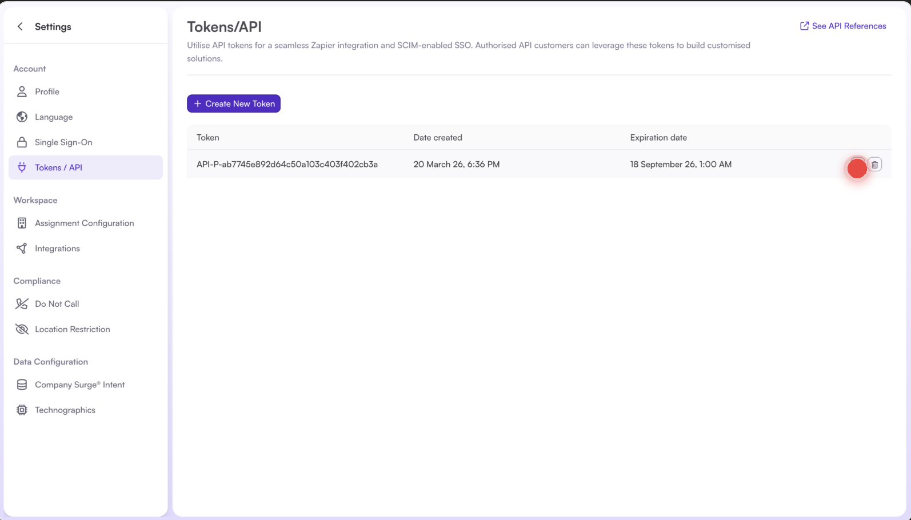Select Tokens / API in the sidebar
The width and height of the screenshot is (911, 520).
coord(86,167)
